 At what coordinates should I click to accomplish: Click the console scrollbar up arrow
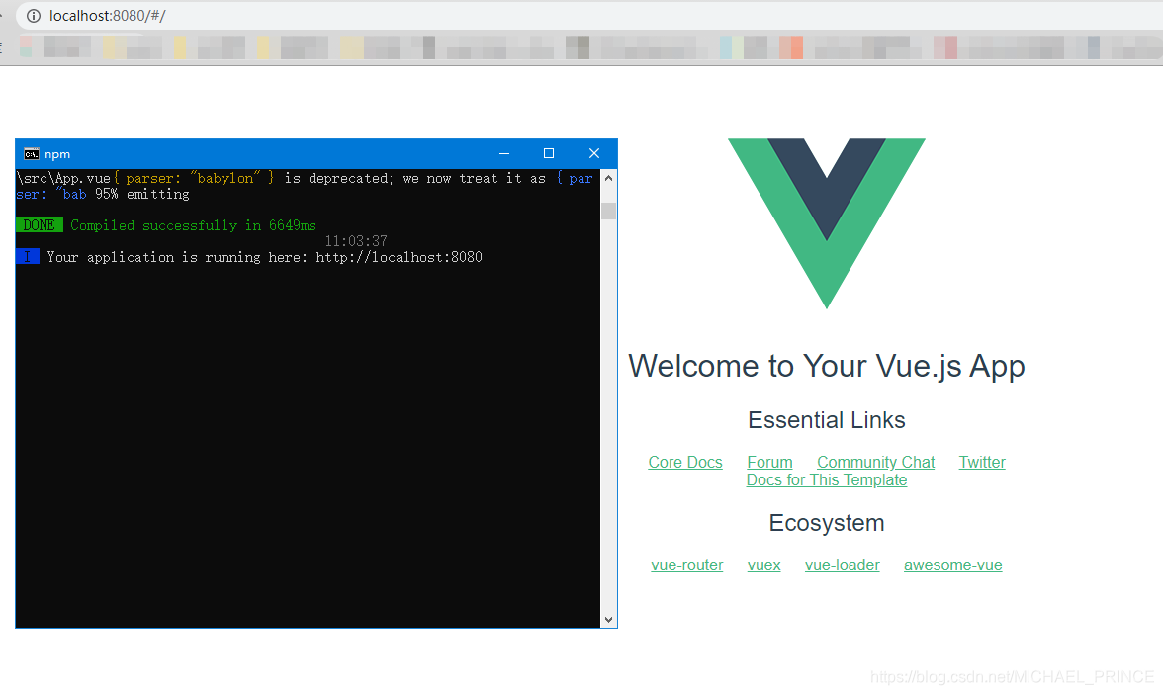(x=608, y=178)
